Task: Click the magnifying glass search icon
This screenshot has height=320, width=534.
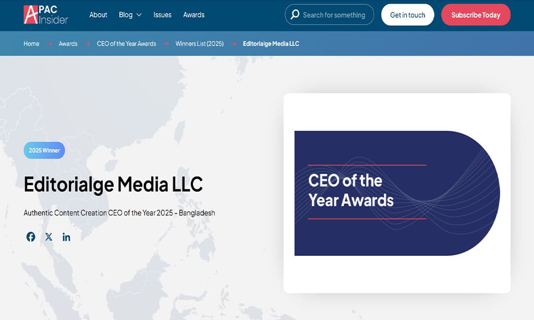Action: pyautogui.click(x=295, y=15)
